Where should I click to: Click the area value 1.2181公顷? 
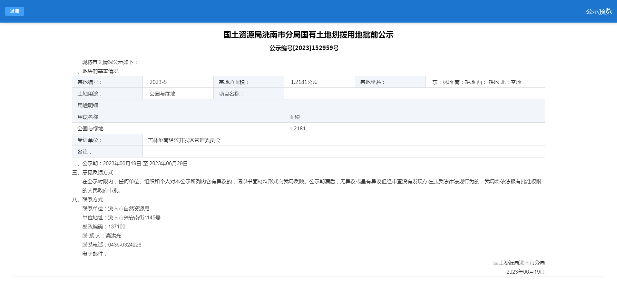[304, 82]
